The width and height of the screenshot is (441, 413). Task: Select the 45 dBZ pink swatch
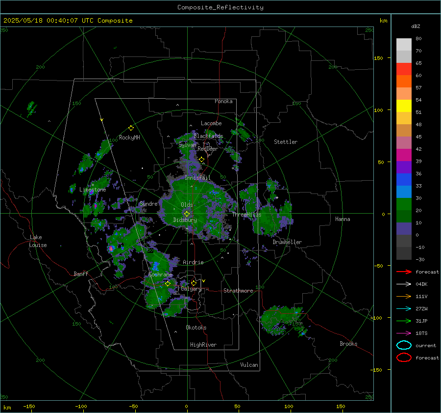pos(404,142)
